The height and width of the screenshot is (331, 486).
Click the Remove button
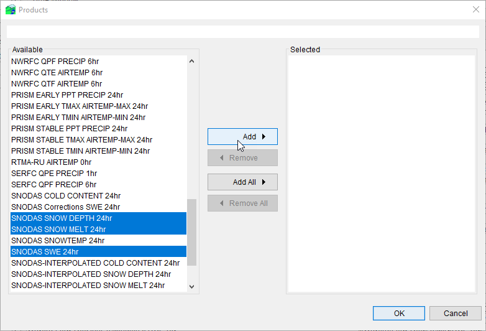(242, 157)
